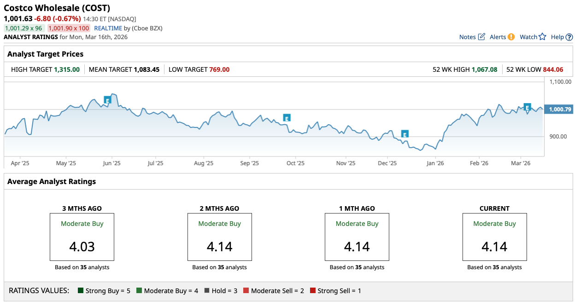580x306 pixels.
Task: Click the REALTIME link
Action: click(108, 28)
